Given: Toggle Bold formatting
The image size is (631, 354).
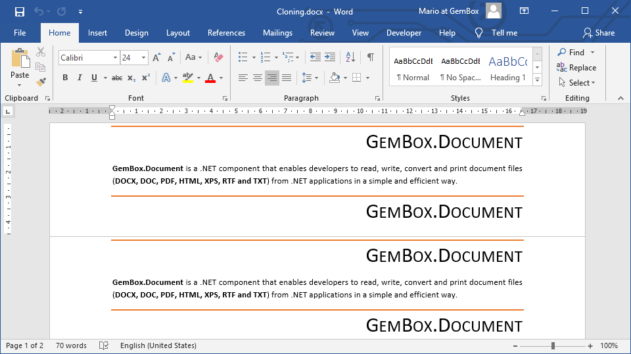Looking at the screenshot, I should click(x=65, y=78).
